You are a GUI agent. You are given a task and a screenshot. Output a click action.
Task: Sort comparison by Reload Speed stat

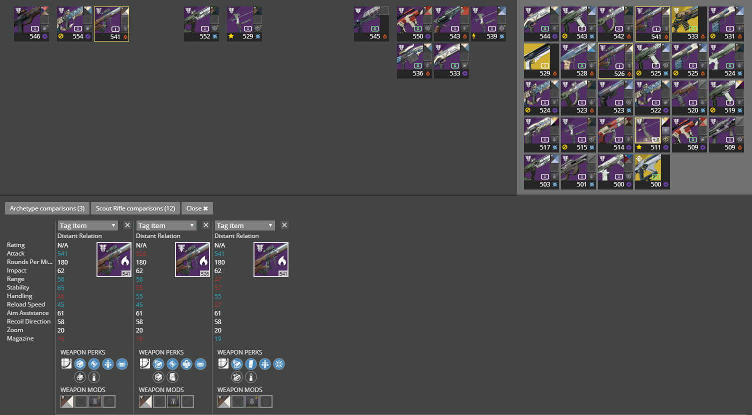[26, 304]
